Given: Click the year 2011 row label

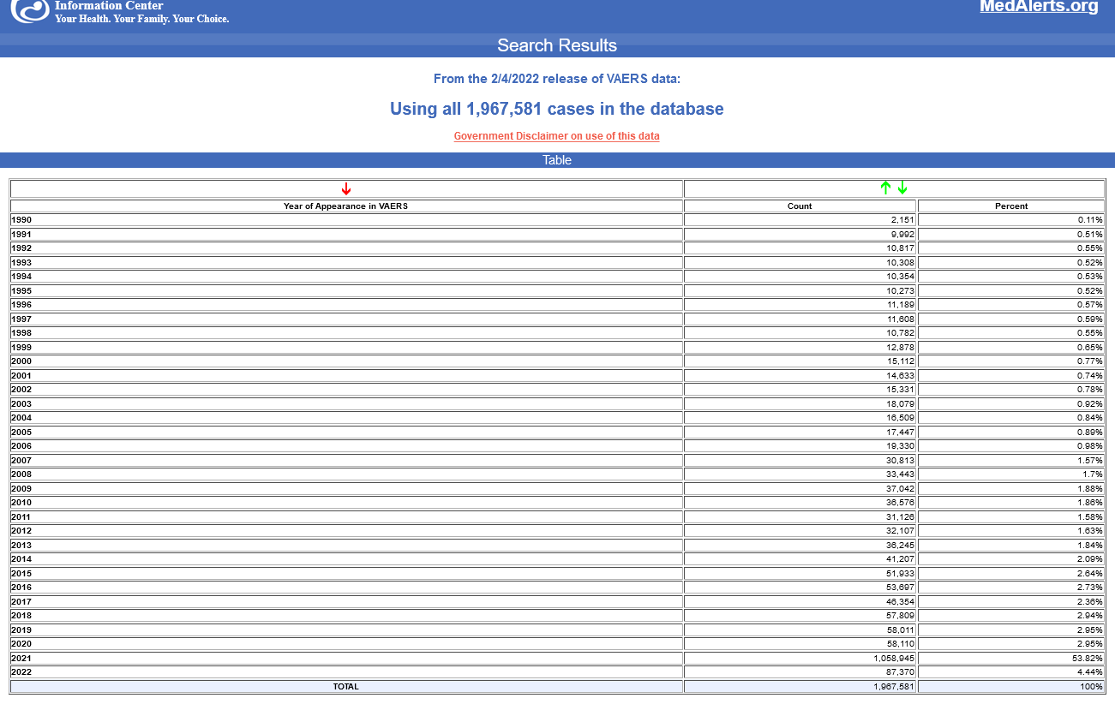Looking at the screenshot, I should [x=21, y=516].
